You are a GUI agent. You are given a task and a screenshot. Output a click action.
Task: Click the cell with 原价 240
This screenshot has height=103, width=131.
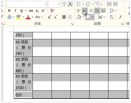click(x=23, y=48)
